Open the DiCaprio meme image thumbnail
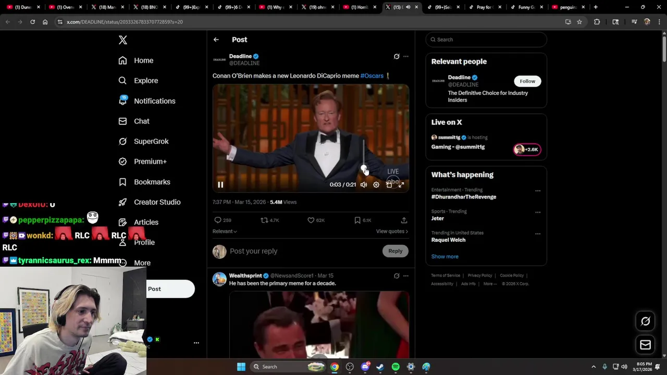Image resolution: width=667 pixels, height=375 pixels. click(x=319, y=325)
